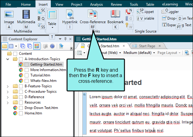This screenshot has width=193, height=137.
Task: Click Expand All in Content Explorer toolbar
Action: coord(23,46)
